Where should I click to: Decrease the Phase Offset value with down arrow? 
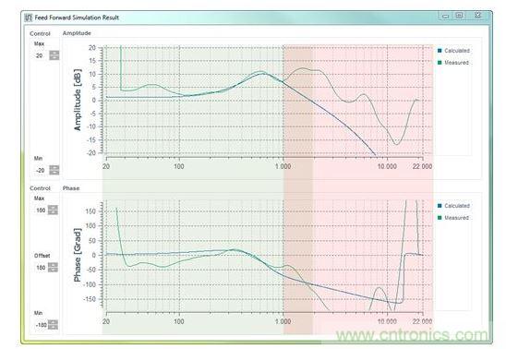53,270
